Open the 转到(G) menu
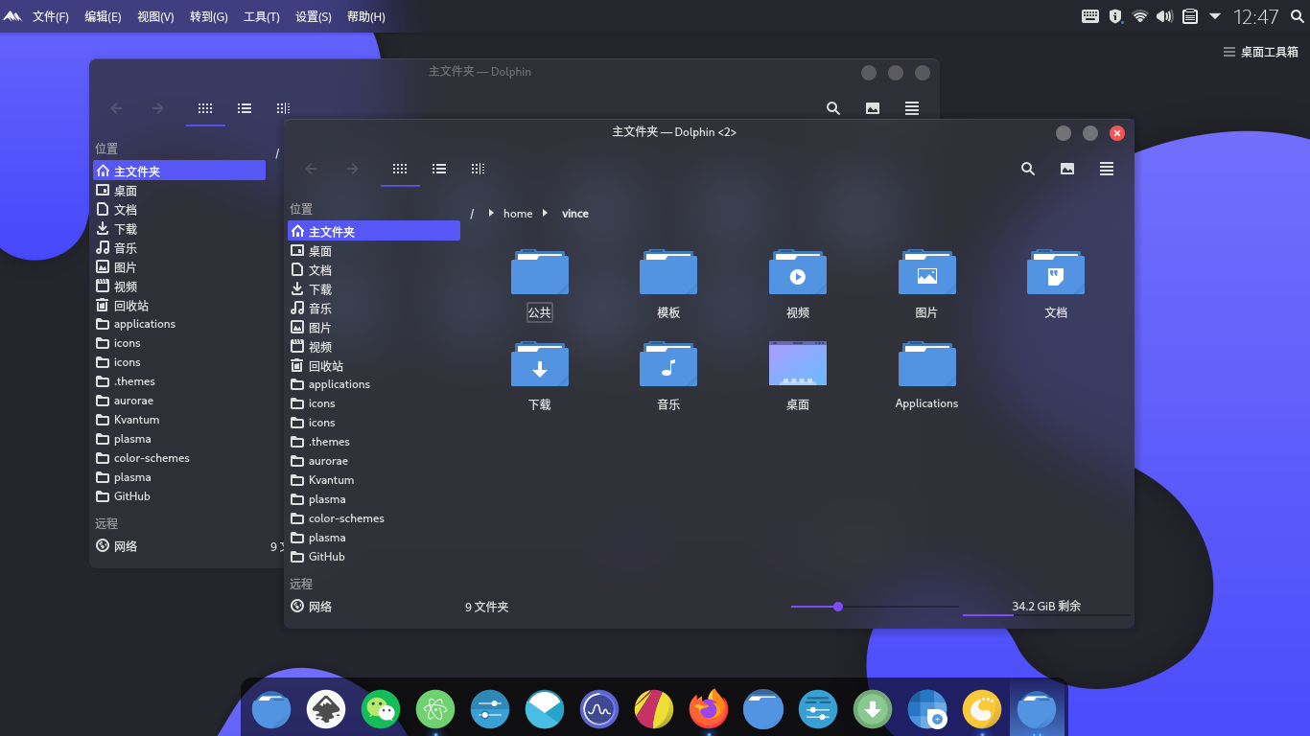 tap(209, 16)
